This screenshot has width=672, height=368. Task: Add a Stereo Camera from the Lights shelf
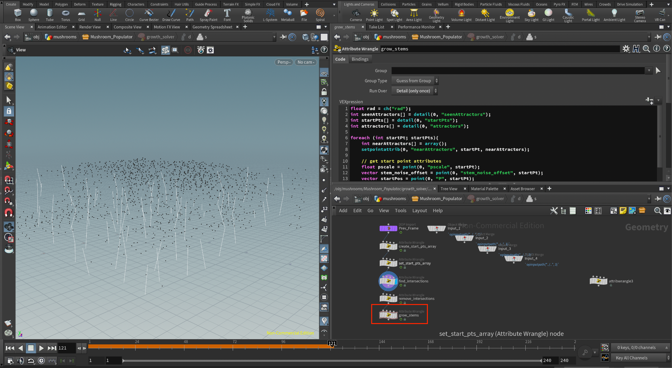tap(640, 15)
